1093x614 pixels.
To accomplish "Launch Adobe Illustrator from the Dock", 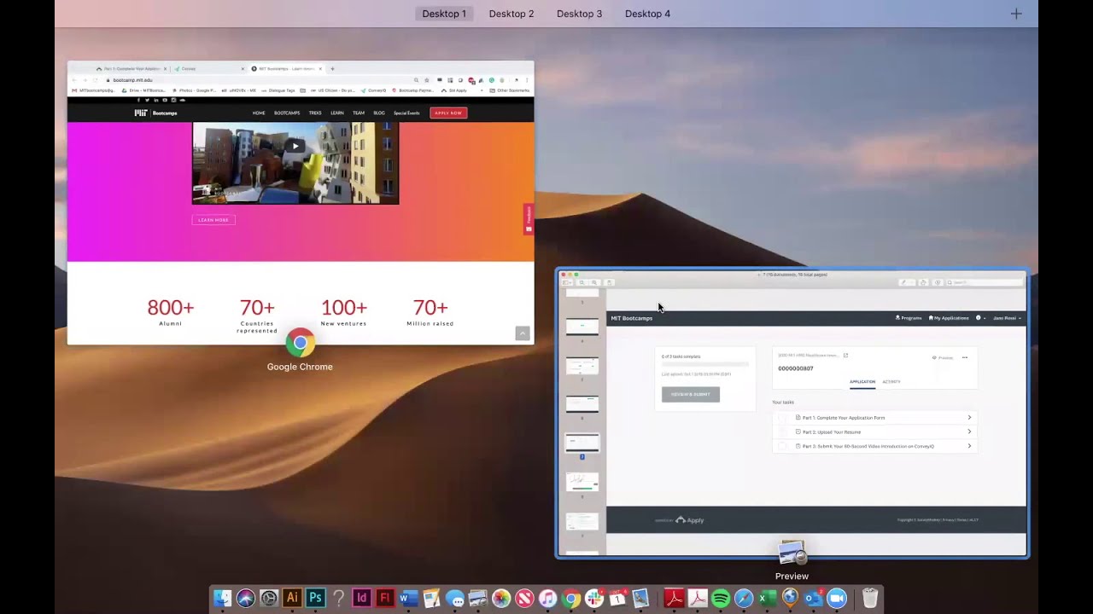I will coord(292,599).
